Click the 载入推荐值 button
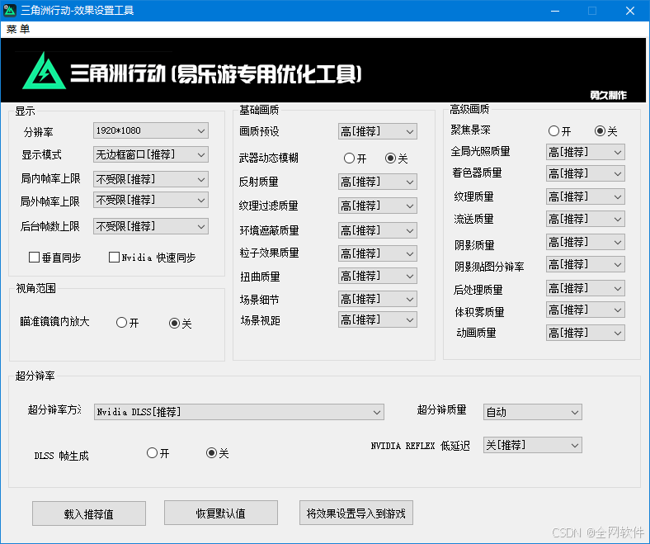This screenshot has height=544, width=650. 89,513
